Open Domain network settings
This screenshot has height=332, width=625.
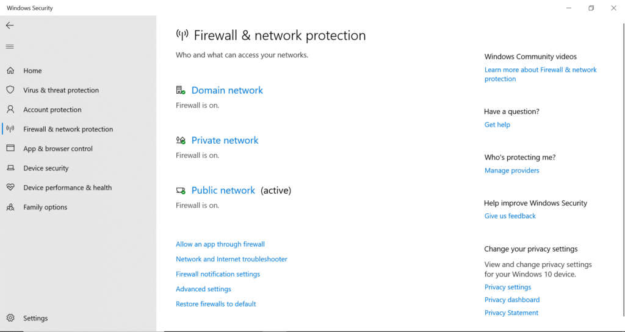[227, 90]
